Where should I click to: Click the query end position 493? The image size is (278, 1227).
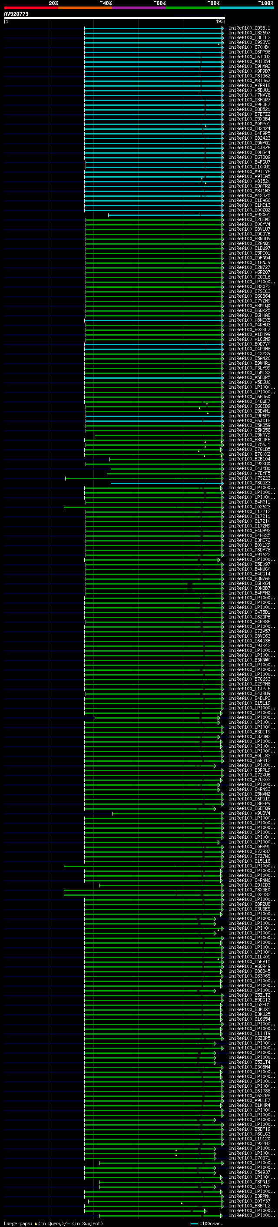click(x=219, y=21)
